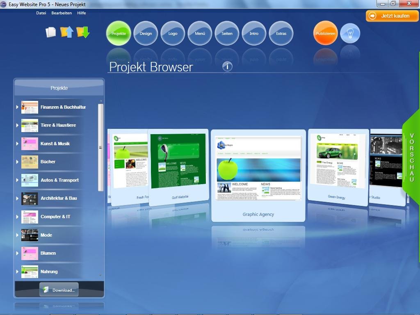Screen dimensions: 420x315
Task: Select the Architektur & Bau thumbnail icon
Action: pyautogui.click(x=30, y=199)
